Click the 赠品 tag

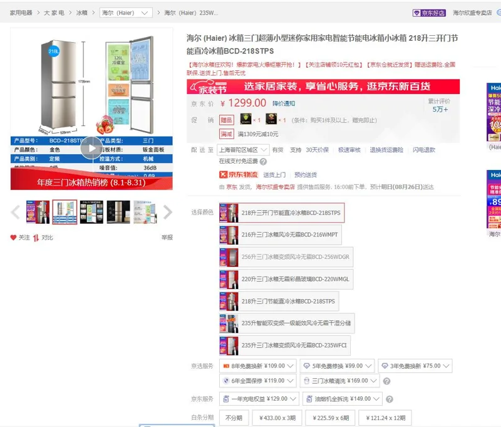[227, 120]
